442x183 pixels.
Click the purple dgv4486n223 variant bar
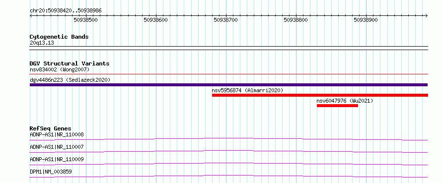pyautogui.click(x=229, y=85)
